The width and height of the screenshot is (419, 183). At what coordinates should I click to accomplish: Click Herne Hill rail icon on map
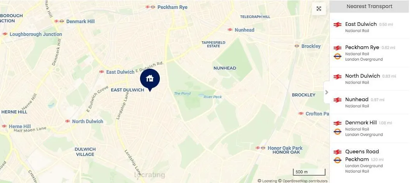pyautogui.click(x=4, y=126)
